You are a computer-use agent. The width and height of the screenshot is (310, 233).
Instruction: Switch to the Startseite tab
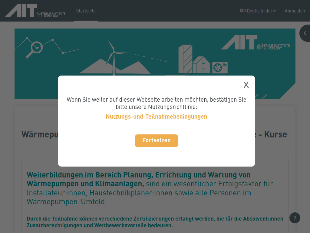[x=86, y=11]
